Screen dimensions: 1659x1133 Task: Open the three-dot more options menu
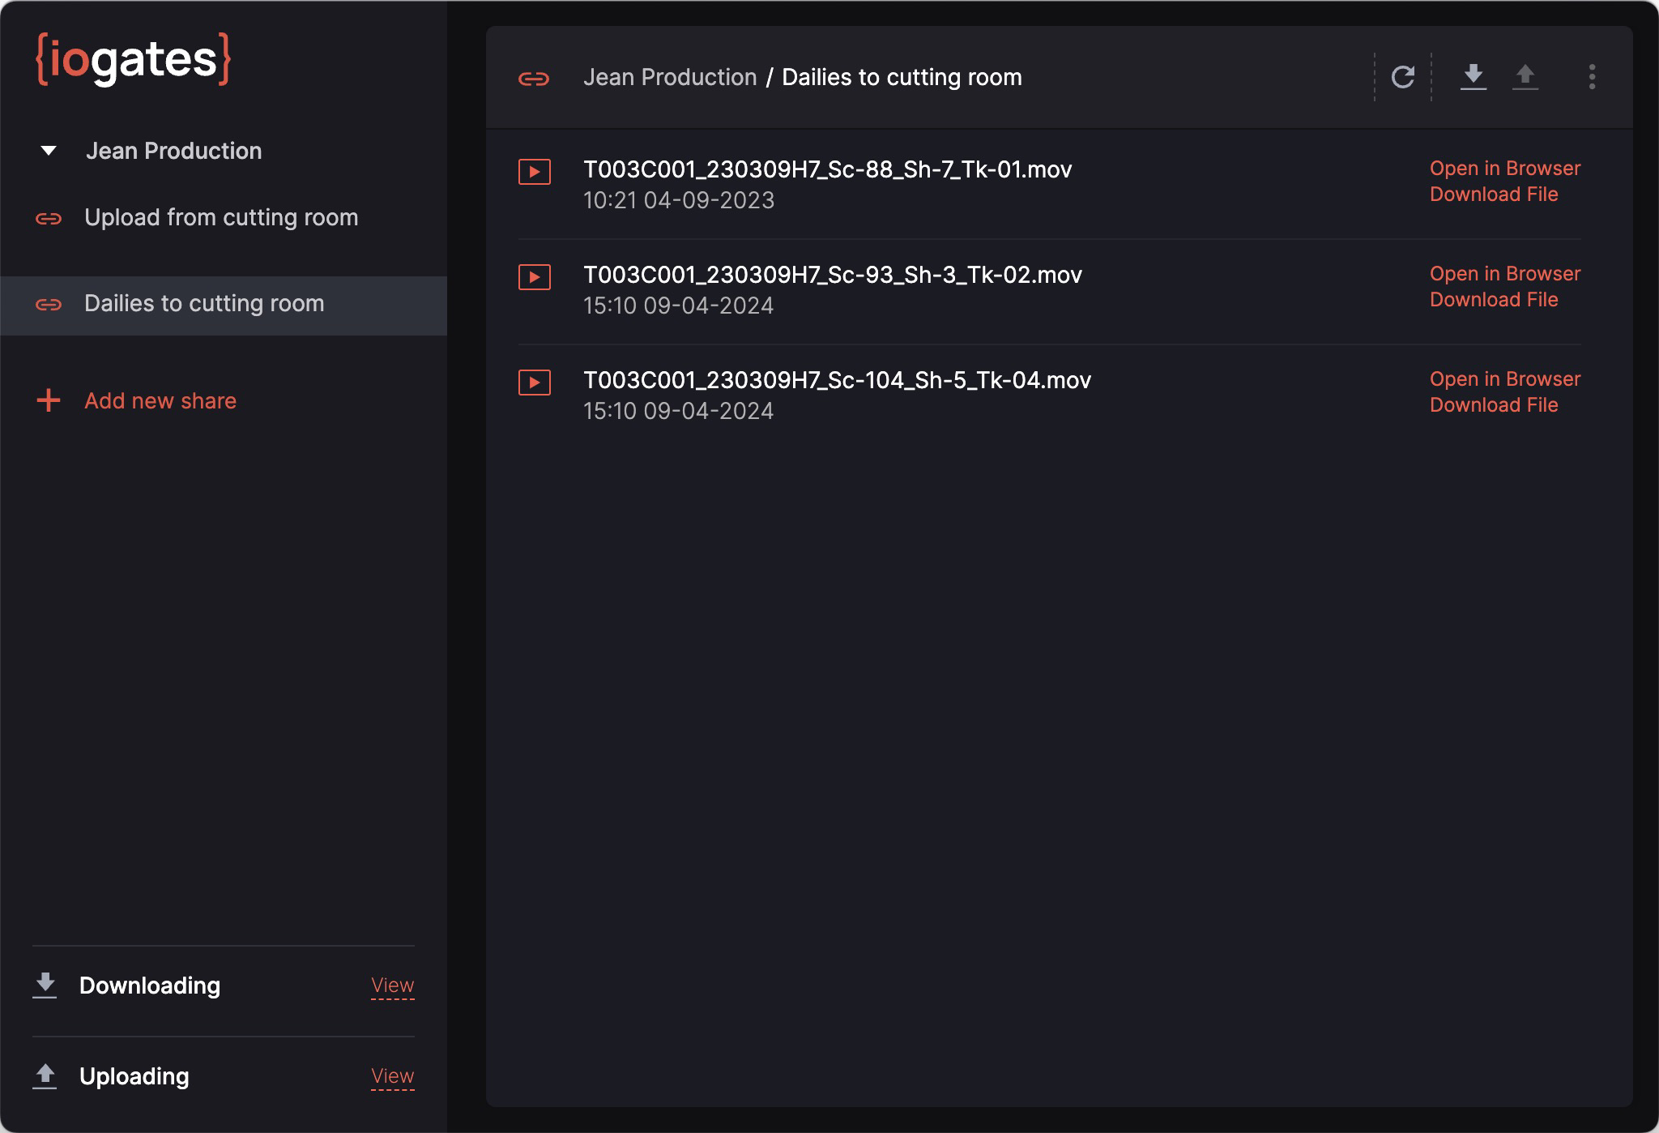click(x=1592, y=77)
